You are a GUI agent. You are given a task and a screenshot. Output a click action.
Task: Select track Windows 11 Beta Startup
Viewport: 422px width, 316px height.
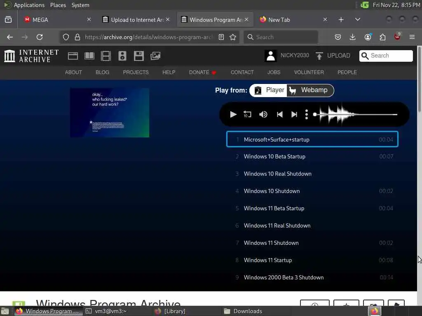[x=312, y=208]
